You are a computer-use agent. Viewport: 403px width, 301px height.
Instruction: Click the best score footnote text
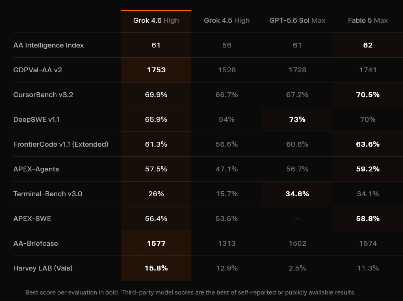[191, 292]
